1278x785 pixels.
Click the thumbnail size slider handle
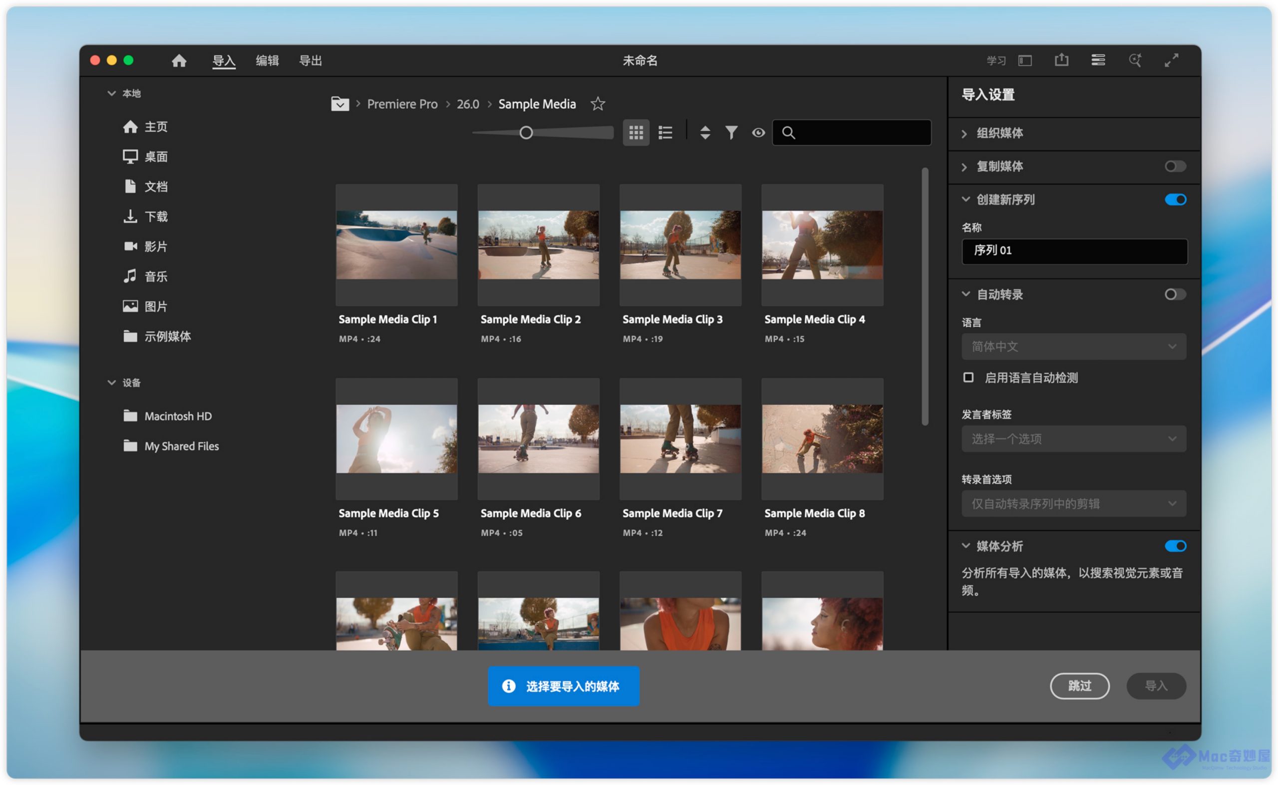point(526,133)
